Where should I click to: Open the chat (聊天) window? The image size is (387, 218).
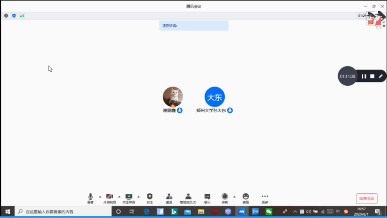[x=207, y=198]
